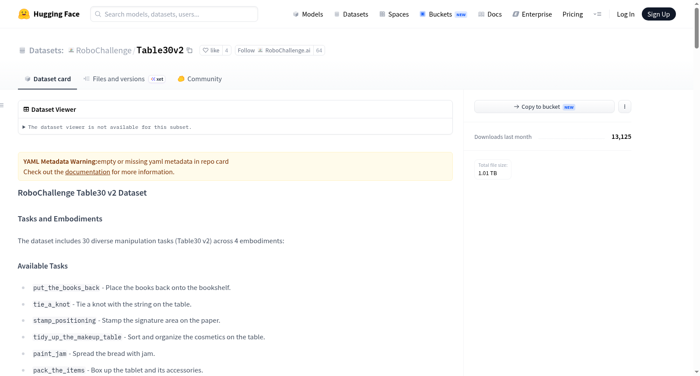Click the Downloads last month label

503,137
